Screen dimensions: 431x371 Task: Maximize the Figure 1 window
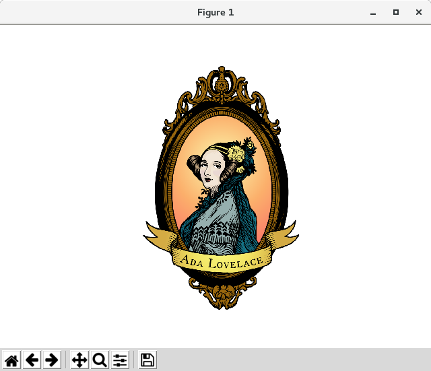pos(396,12)
